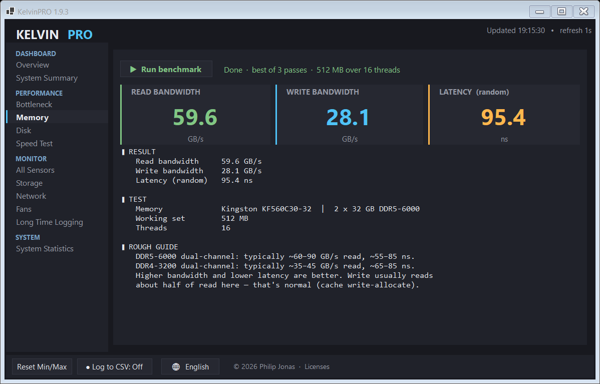The image size is (600, 384).
Task: Show All Sensors monitor
Action: pyautogui.click(x=35, y=170)
